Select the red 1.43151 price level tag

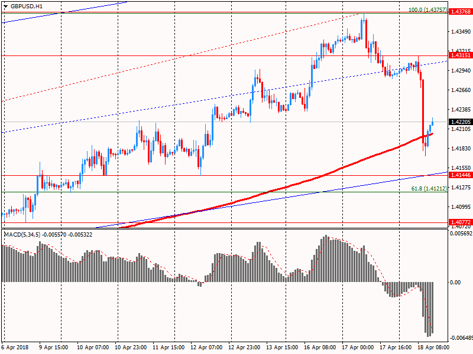click(x=461, y=55)
